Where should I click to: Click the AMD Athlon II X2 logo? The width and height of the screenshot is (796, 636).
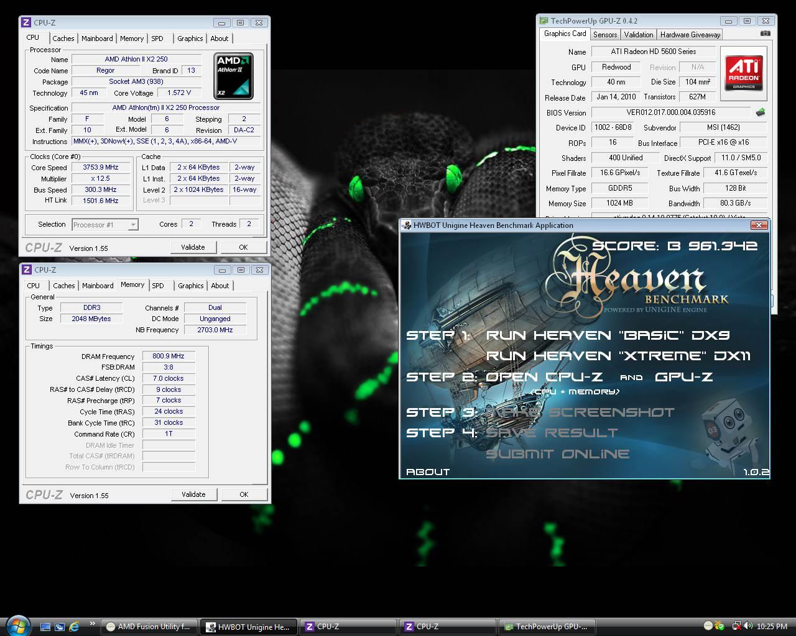[233, 76]
